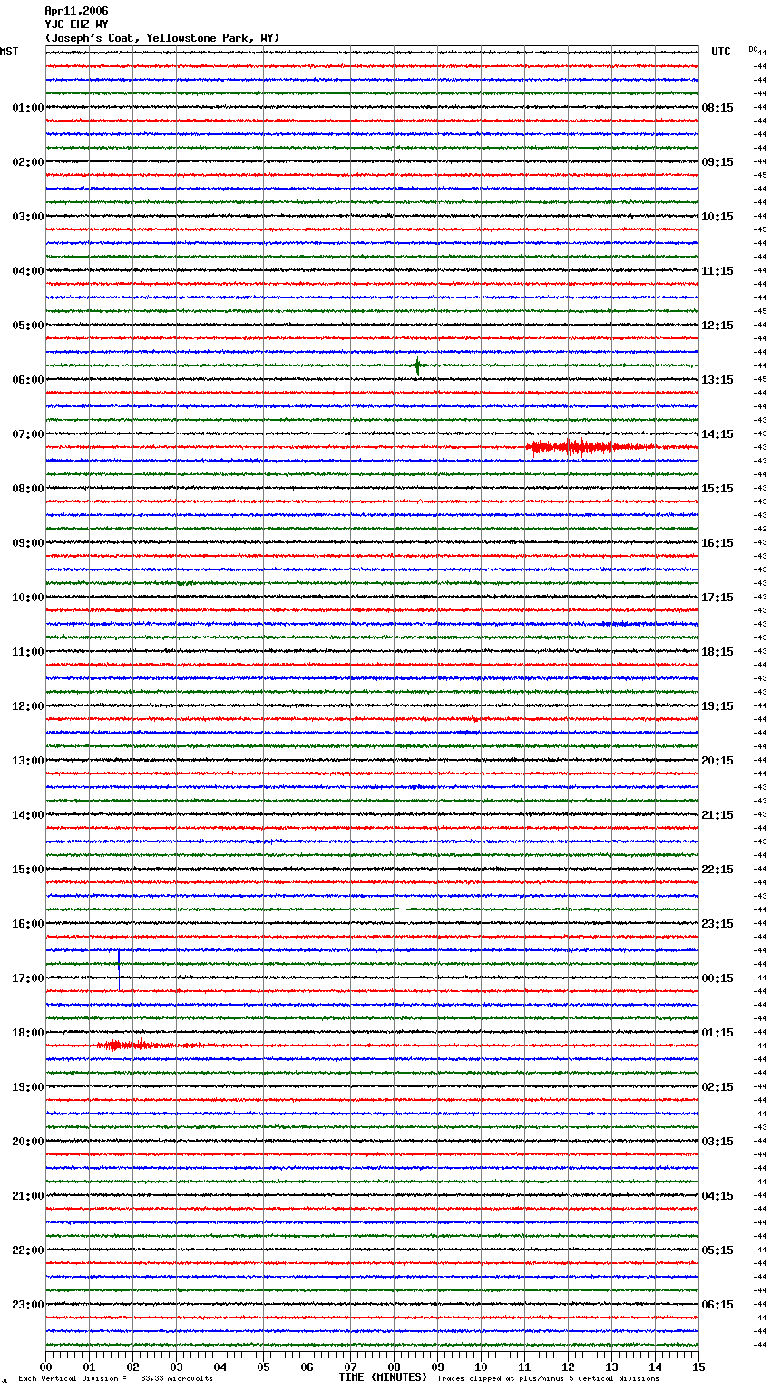Viewport: 771px width, 1391px height.
Task: Click the "19:15" UTC time label
Action: pos(717,706)
